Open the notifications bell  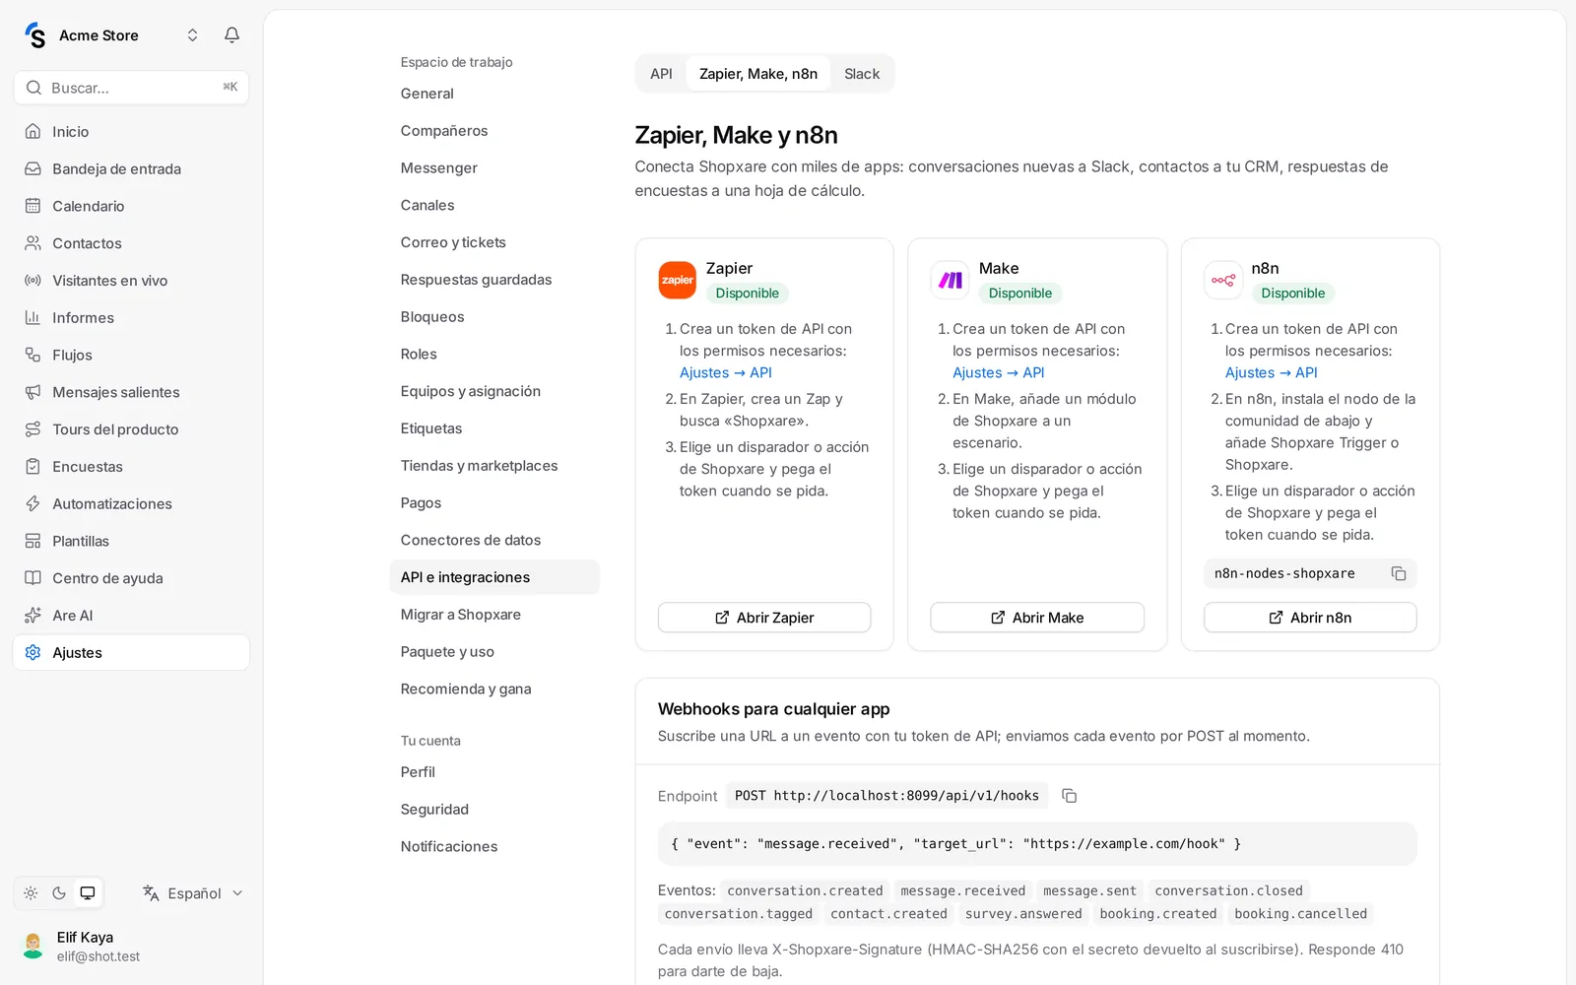coord(231,35)
